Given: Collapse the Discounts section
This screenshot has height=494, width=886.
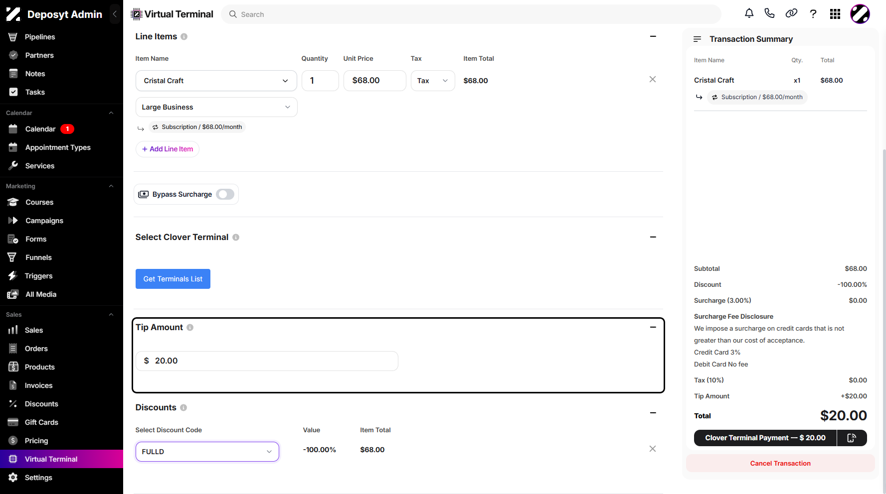Looking at the screenshot, I should [x=653, y=413].
